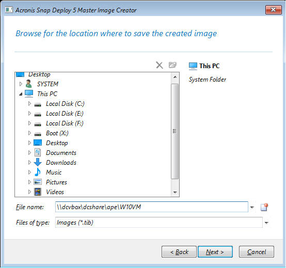This screenshot has height=268, width=286.
Task: Click the This PC monitor icon in tree
Action: tap(29, 93)
